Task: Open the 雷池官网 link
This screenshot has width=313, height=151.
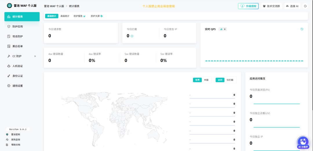Action: (16, 135)
